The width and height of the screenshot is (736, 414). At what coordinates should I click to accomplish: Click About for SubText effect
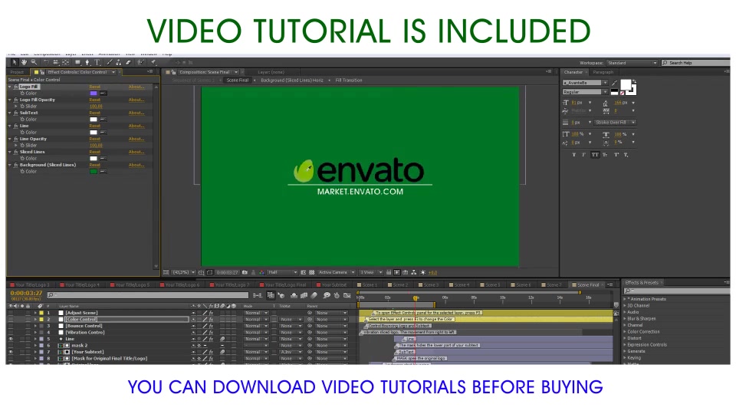(136, 113)
